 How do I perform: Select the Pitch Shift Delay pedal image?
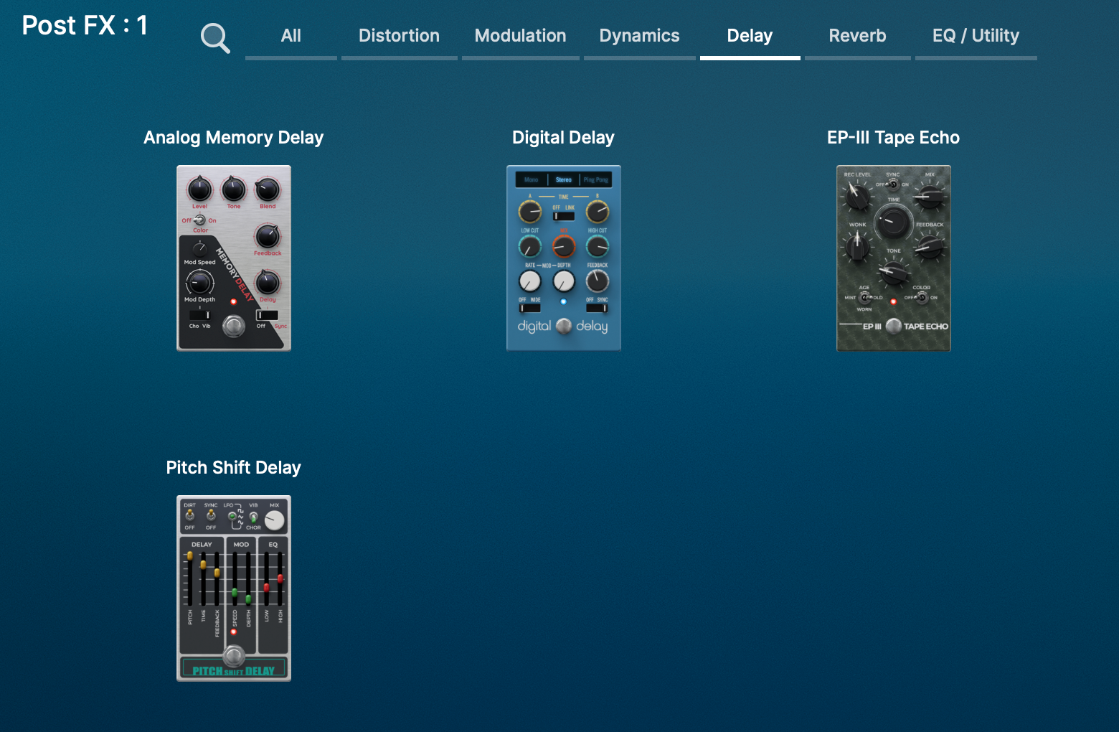[234, 588]
